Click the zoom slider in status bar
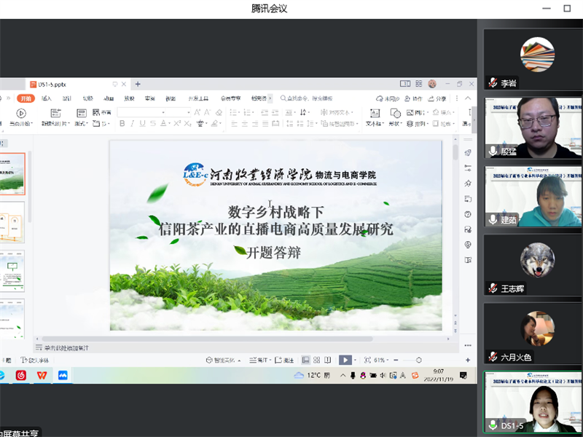The height and width of the screenshot is (437, 583). 418,360
